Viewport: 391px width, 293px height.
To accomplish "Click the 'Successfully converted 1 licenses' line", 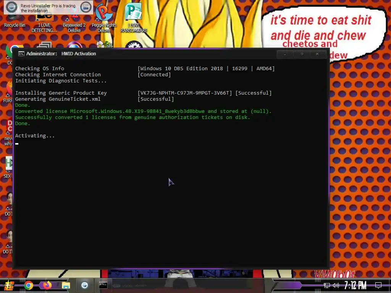I will [x=132, y=118].
